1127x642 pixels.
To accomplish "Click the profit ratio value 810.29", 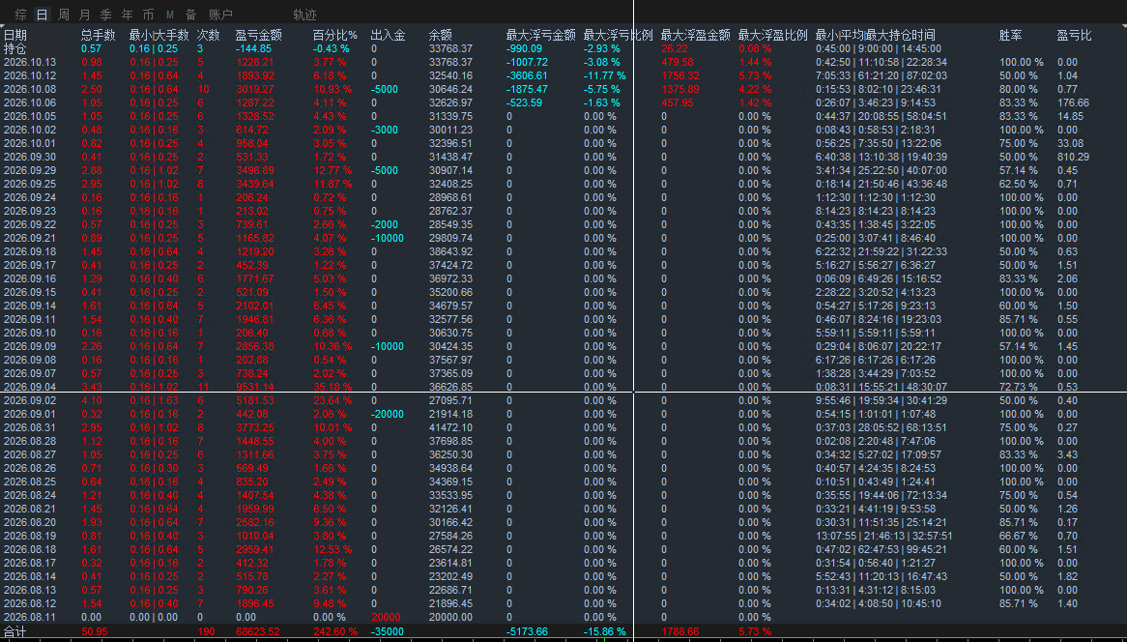I will coord(1073,157).
